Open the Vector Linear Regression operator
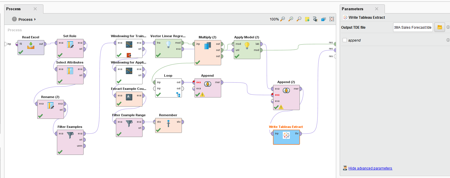 click(x=168, y=48)
